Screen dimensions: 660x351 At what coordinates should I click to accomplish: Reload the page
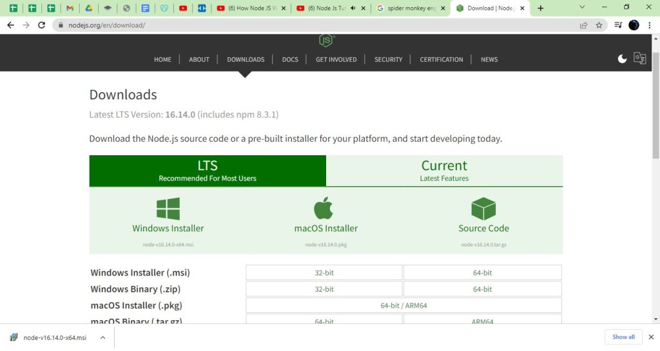pos(42,25)
